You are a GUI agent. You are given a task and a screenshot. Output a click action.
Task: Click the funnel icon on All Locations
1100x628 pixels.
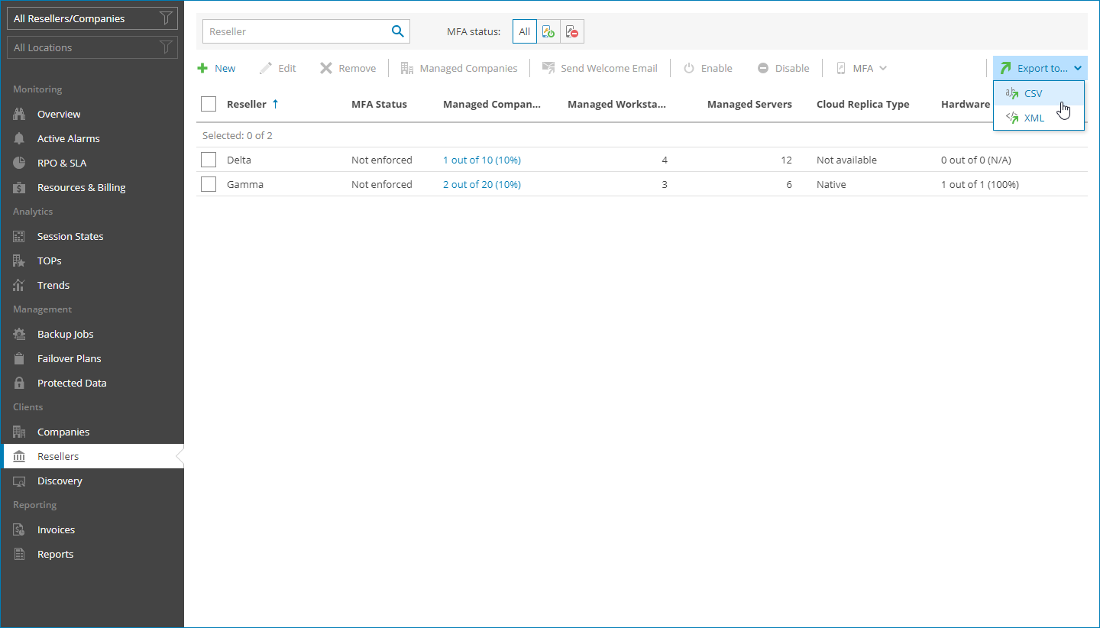coord(166,47)
